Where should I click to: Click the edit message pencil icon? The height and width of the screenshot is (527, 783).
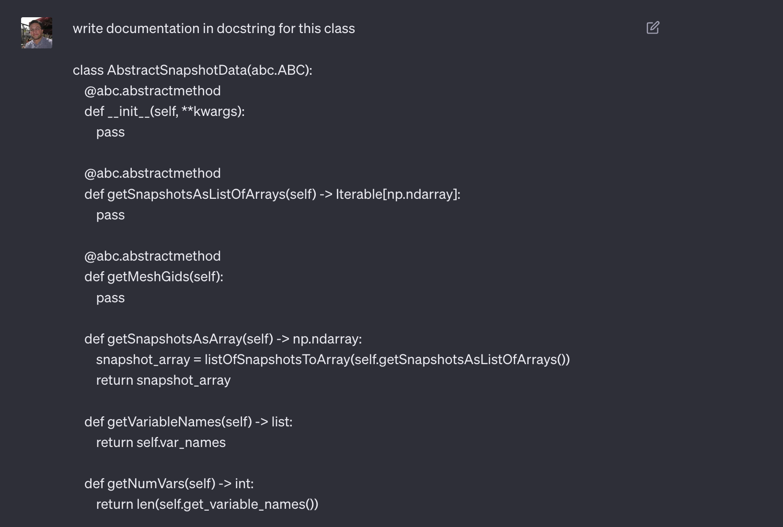click(653, 28)
